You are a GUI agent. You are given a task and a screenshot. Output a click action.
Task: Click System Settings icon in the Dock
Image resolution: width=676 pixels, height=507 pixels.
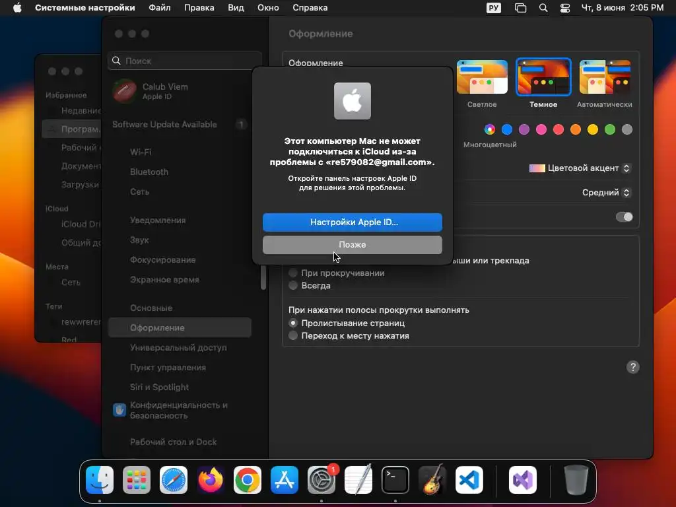[321, 480]
